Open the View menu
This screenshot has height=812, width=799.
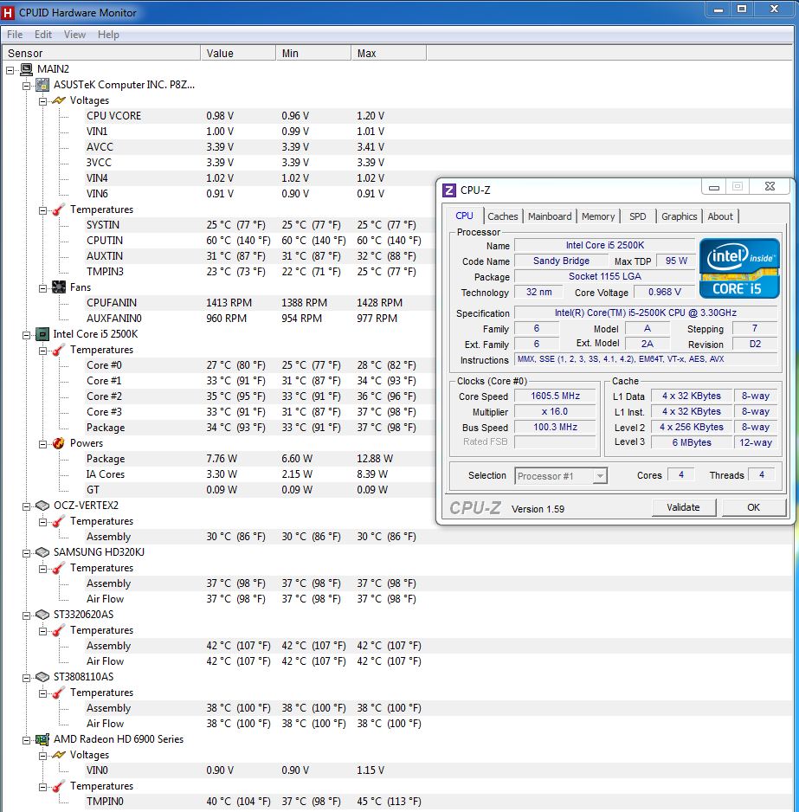point(74,35)
